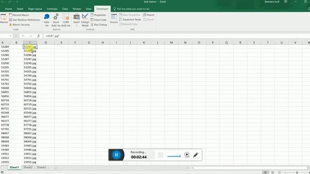The width and height of the screenshot is (310, 174).
Task: Stop the recording with square button
Action: point(161,155)
